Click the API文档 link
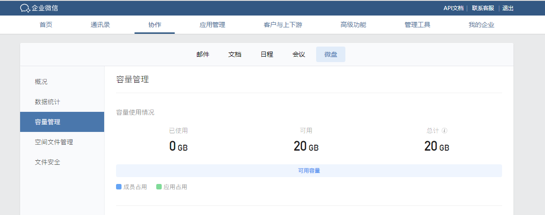Screen dimensions: 545x215 pos(453,8)
